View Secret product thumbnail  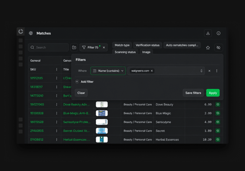[102, 131]
